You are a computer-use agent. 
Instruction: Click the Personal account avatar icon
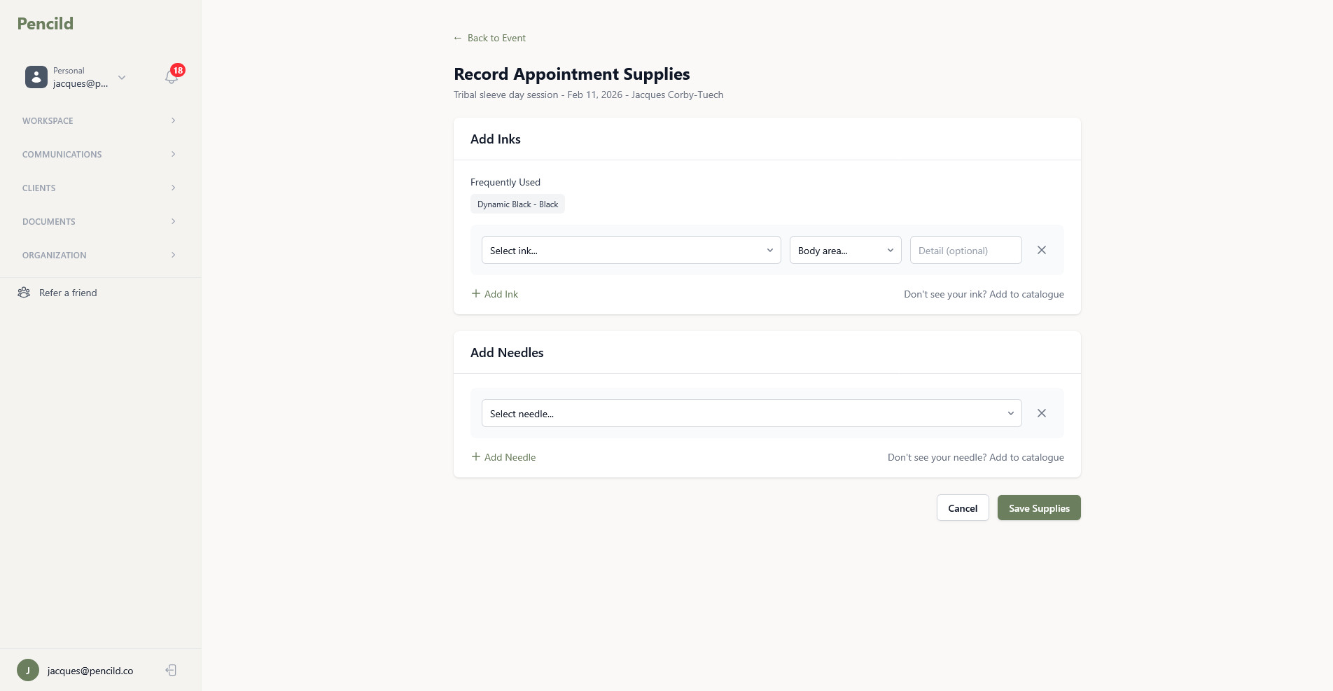(x=36, y=77)
